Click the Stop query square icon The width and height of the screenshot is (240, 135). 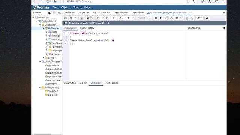pyautogui.click(x=156, y=18)
